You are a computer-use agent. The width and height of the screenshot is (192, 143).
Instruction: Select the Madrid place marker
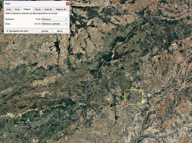point(134,98)
